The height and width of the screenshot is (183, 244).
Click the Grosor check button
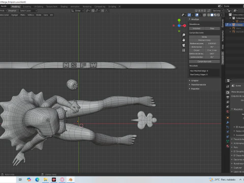pos(197,50)
